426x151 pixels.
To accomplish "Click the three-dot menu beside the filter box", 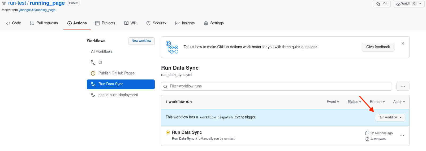I will click(403, 86).
